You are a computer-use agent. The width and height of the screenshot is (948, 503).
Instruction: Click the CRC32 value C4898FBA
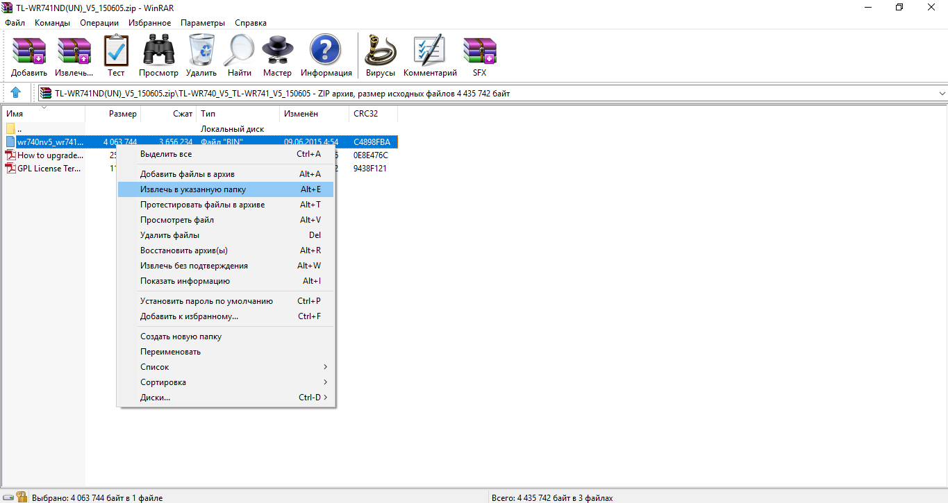[372, 142]
